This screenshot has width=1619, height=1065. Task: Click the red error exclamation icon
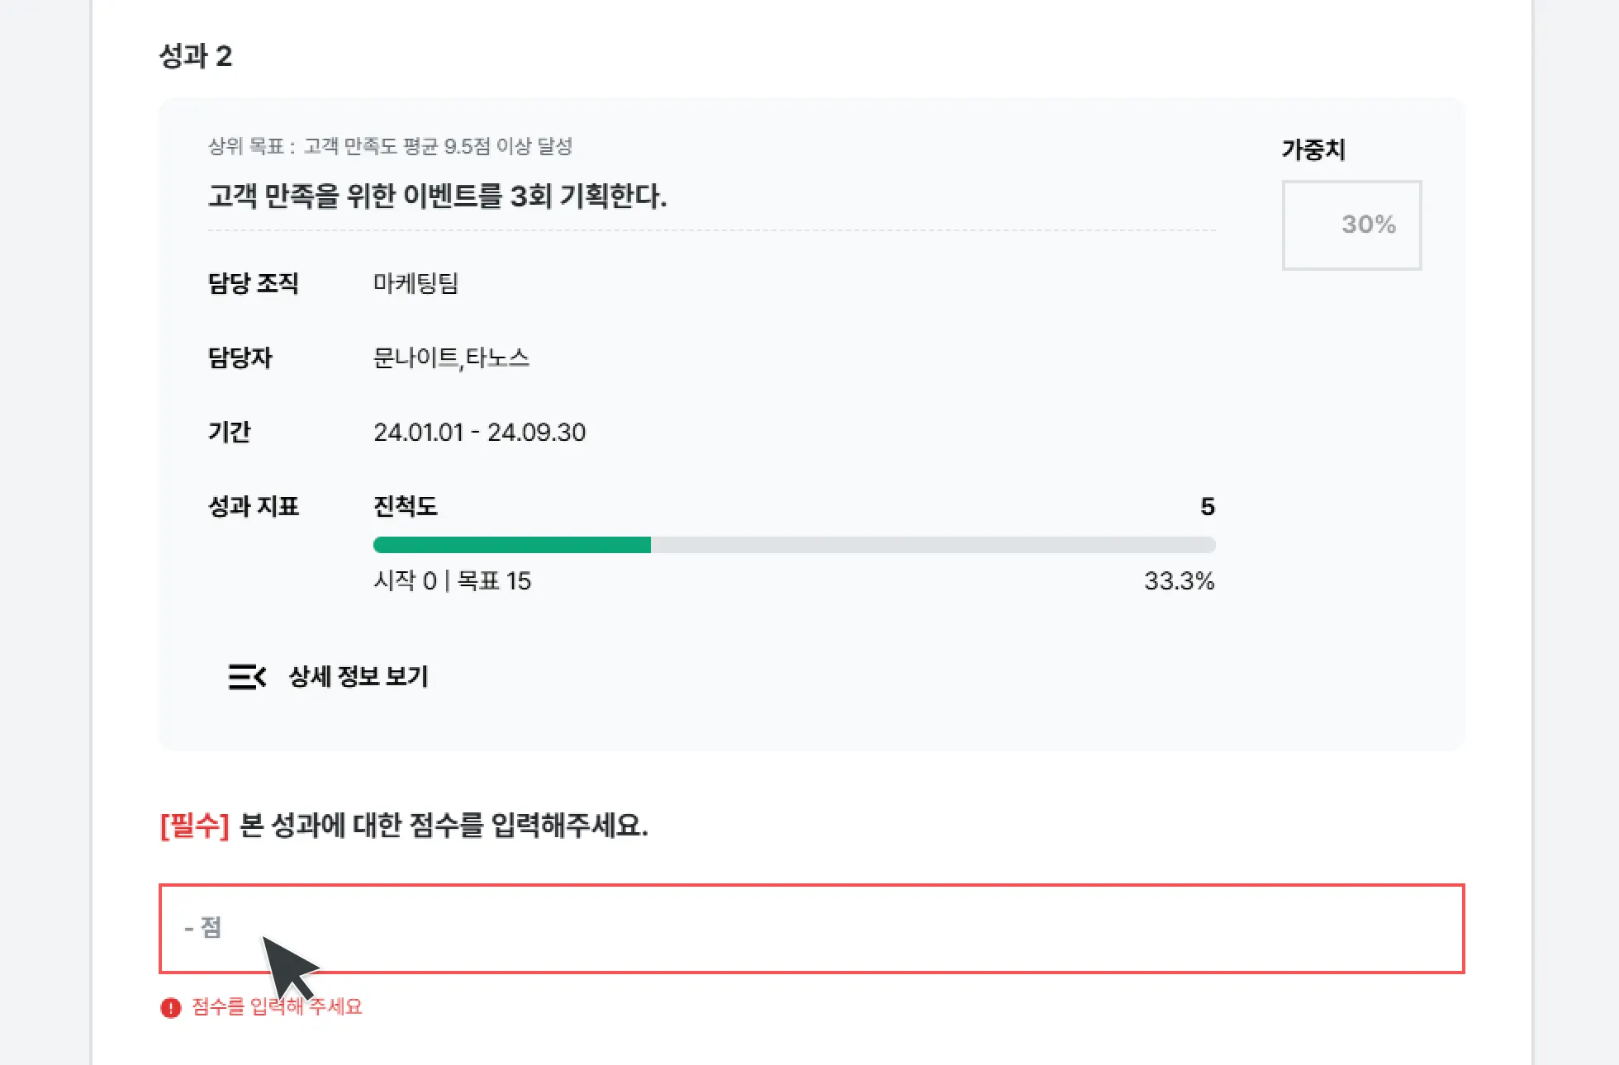pos(170,1007)
